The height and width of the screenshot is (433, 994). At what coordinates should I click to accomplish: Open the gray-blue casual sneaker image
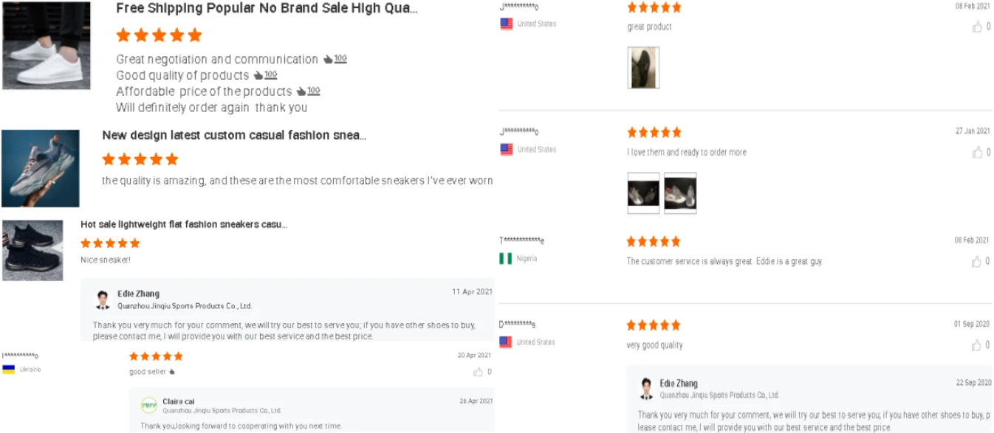(x=41, y=168)
